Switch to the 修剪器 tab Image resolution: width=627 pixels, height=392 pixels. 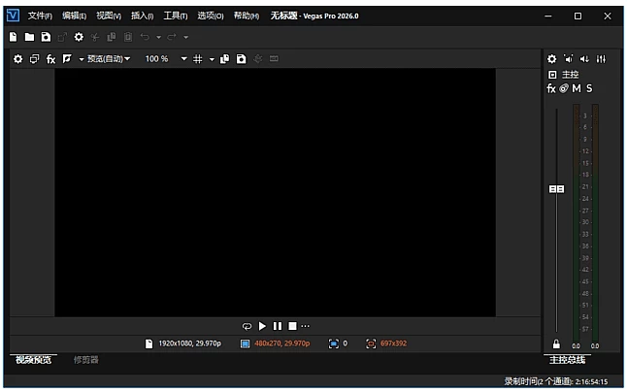pos(85,360)
